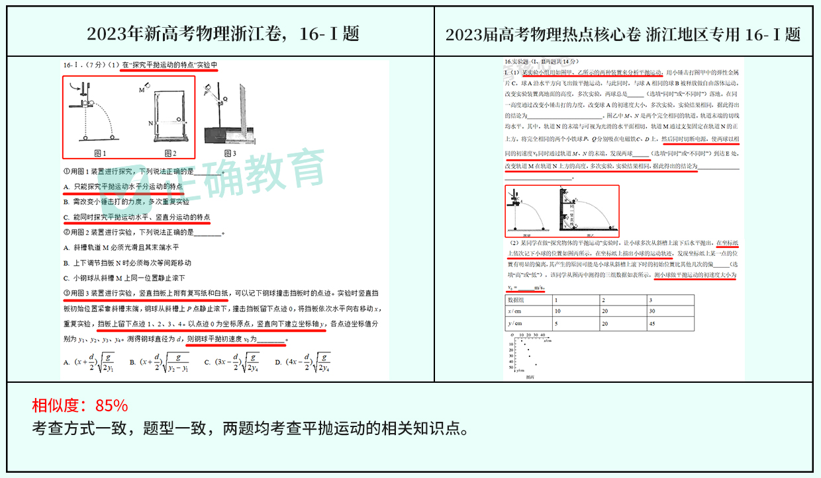Click the left header "2023年新高考物理浙江卷，16-Ⅰ题"
This screenshot has height=478, width=821.
point(222,34)
